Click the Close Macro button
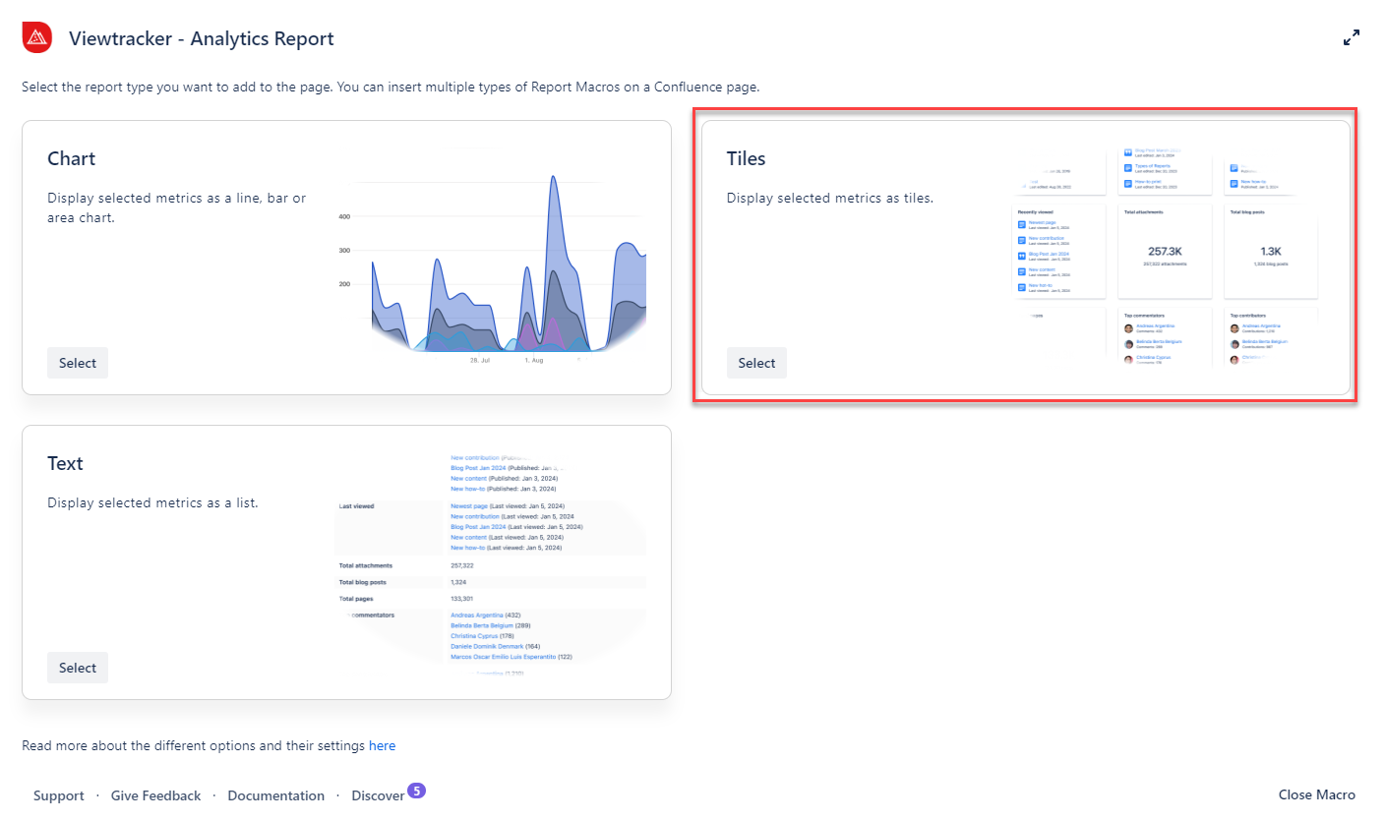The height and width of the screenshot is (822, 1386). click(x=1316, y=794)
